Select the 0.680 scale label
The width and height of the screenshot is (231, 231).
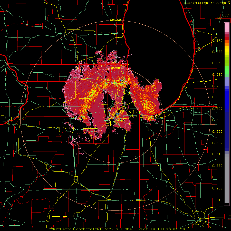(x=217, y=97)
